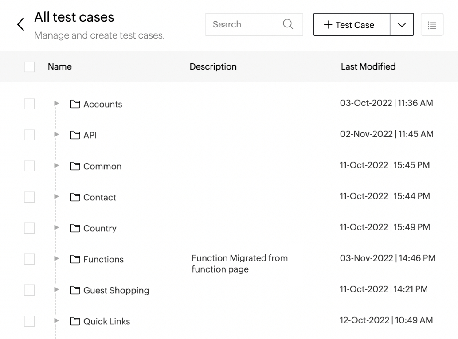Open the list view options icon
Image resolution: width=458 pixels, height=339 pixels.
432,25
